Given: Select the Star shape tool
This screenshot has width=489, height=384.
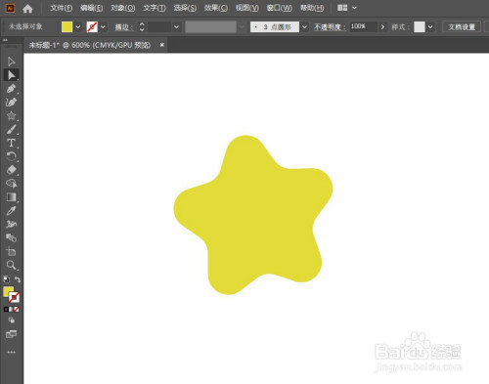Looking at the screenshot, I should tap(11, 115).
